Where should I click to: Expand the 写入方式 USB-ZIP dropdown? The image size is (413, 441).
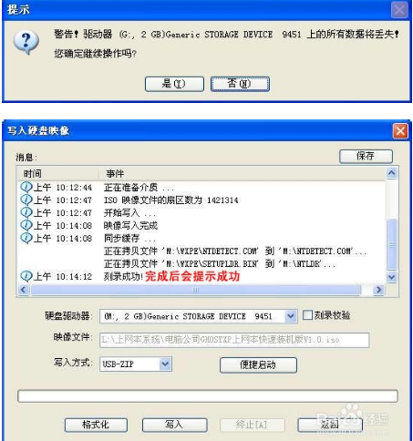point(165,364)
